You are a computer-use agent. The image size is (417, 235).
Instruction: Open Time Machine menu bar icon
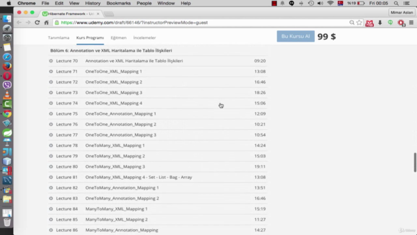tap(311, 3)
